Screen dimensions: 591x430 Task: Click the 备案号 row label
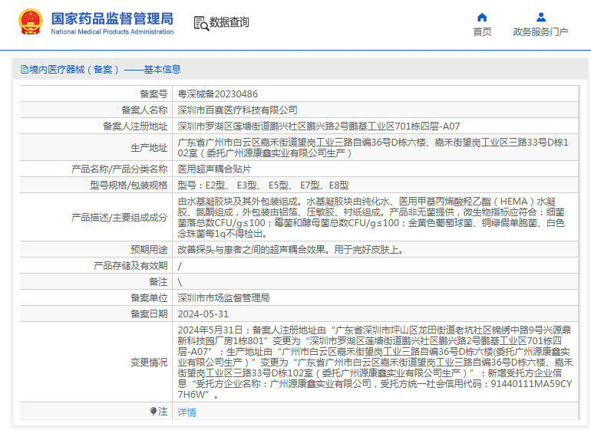click(154, 94)
